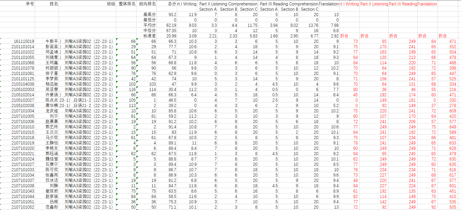
Task: Select student ID 2105102003
Action: click(x=23, y=90)
